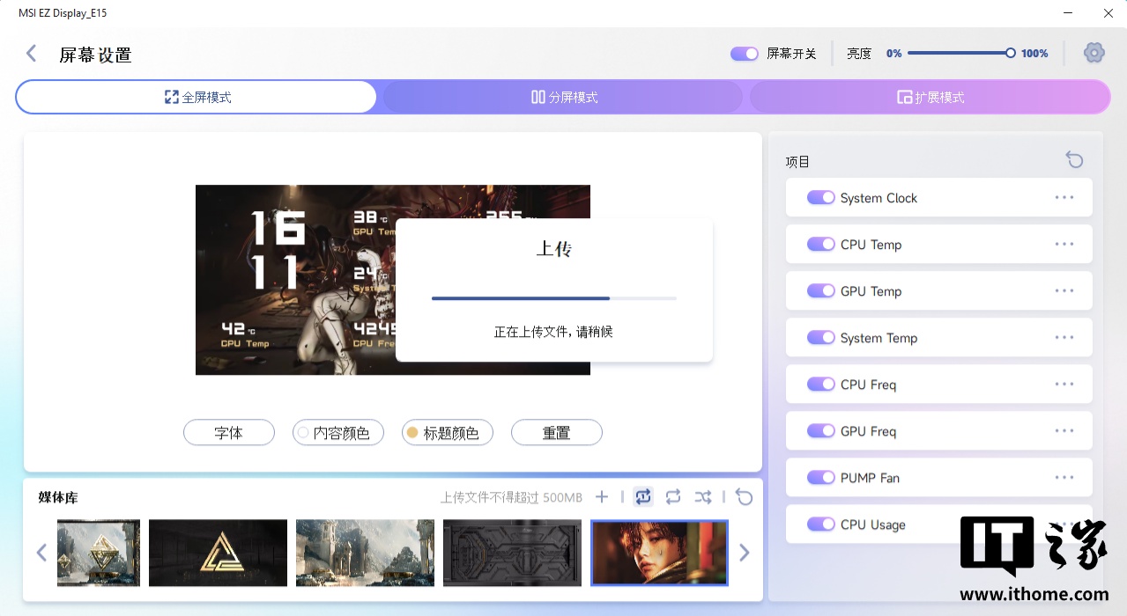Select the white gold diamond logo thumbnail
Image resolution: width=1127 pixels, height=616 pixels.
99,553
